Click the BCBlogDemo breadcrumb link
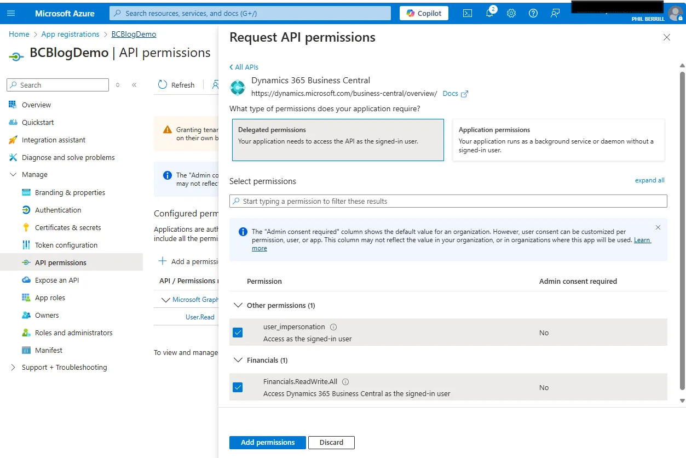 134,34
